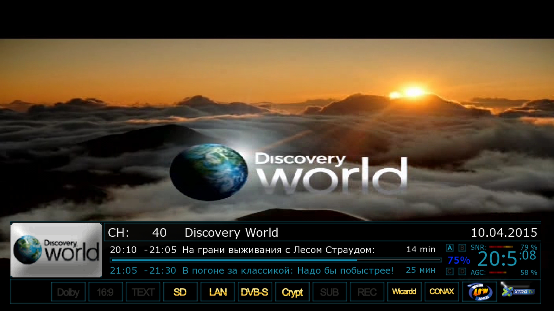Select the tuner A indicator
Viewport: 554px width, 311px height.
450,248
